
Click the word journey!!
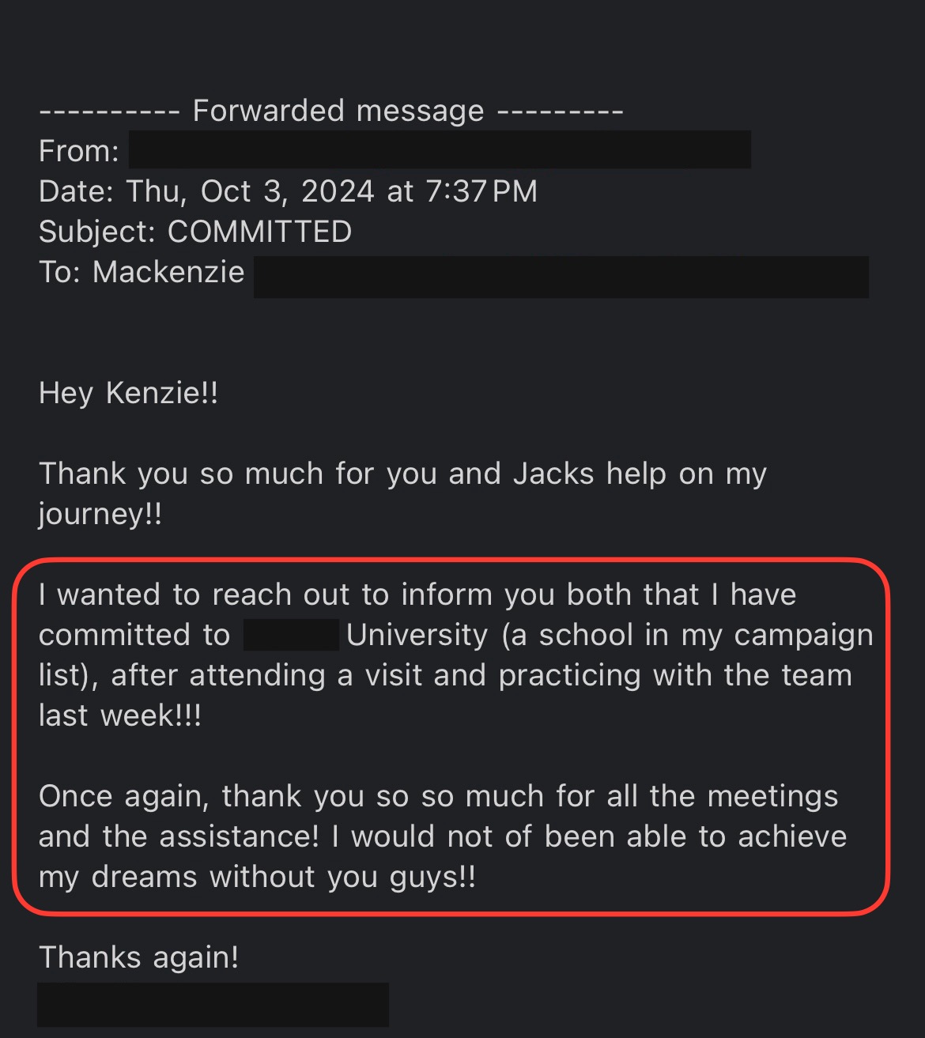(x=100, y=514)
